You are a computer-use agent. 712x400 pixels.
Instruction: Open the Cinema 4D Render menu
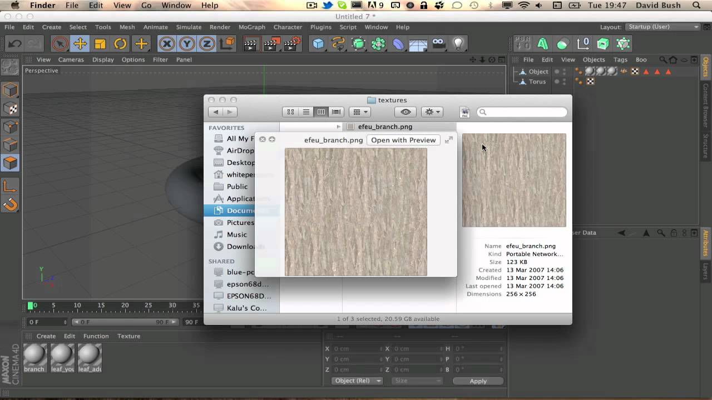coord(220,27)
